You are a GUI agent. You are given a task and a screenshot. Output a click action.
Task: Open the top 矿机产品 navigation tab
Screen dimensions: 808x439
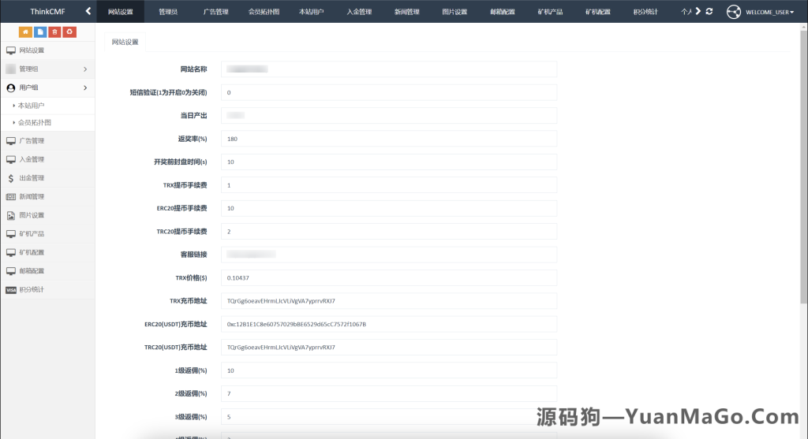pyautogui.click(x=550, y=11)
